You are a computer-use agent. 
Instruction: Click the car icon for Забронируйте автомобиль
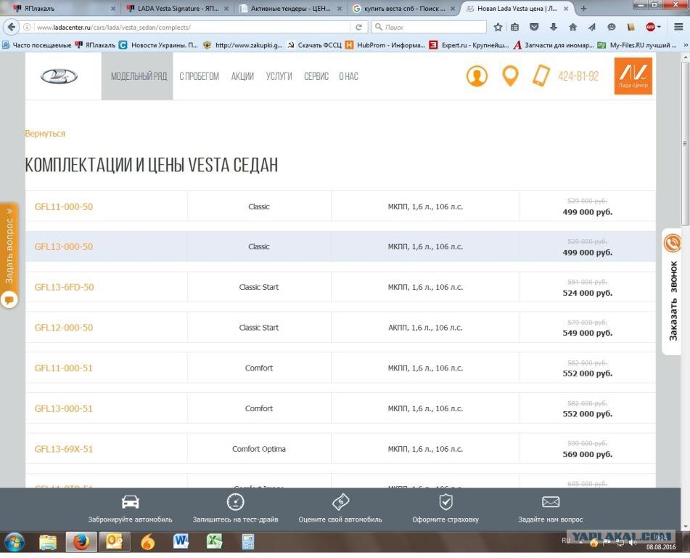[x=131, y=501]
